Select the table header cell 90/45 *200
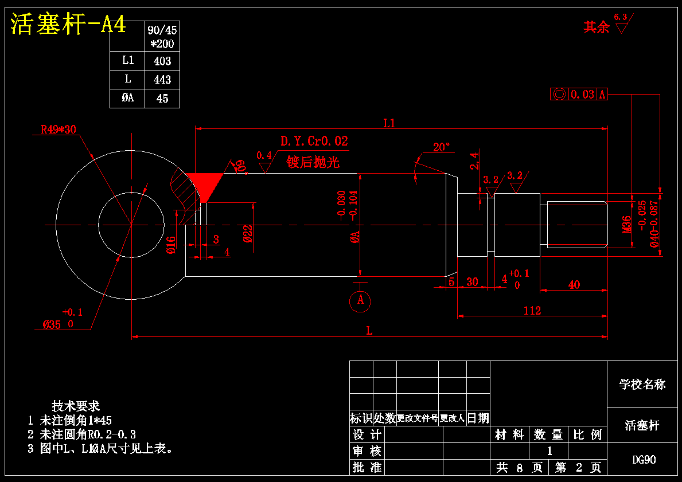 click(x=162, y=37)
